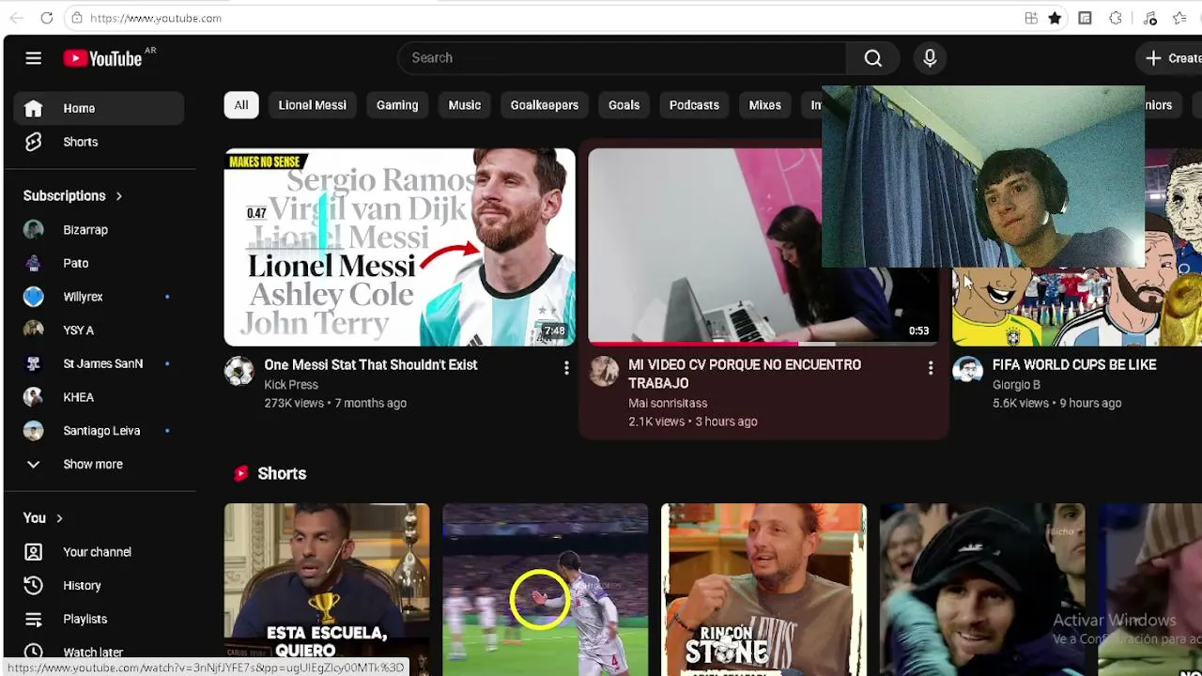Screen dimensions: 1202x676
Task: Open the YouTube guide hamburger menu
Action: click(x=33, y=58)
